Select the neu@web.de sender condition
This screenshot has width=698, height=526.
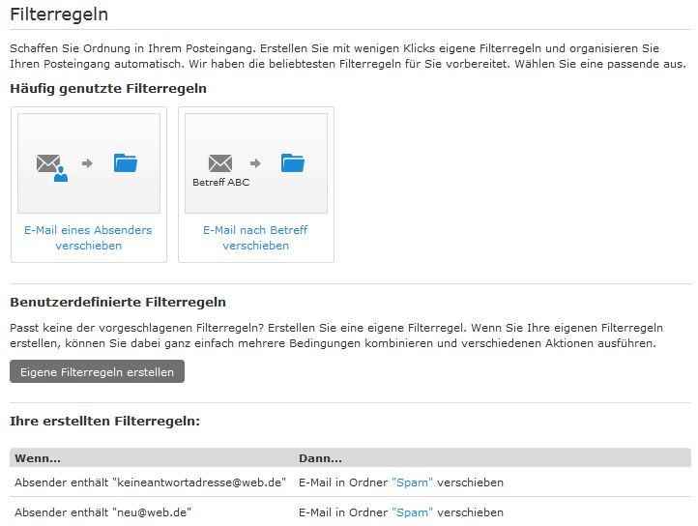102,512
